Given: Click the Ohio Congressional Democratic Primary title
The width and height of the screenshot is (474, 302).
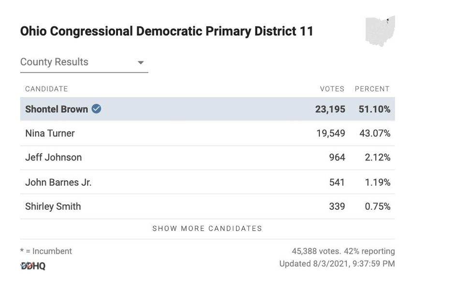Looking at the screenshot, I should [x=167, y=31].
